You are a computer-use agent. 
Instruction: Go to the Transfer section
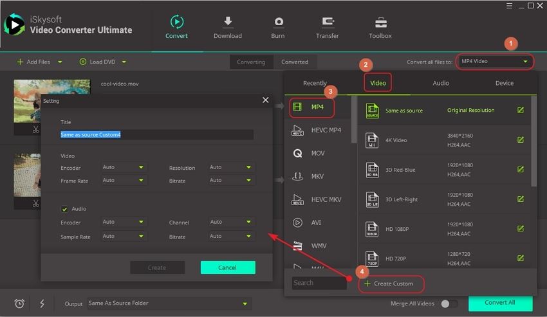click(x=328, y=23)
